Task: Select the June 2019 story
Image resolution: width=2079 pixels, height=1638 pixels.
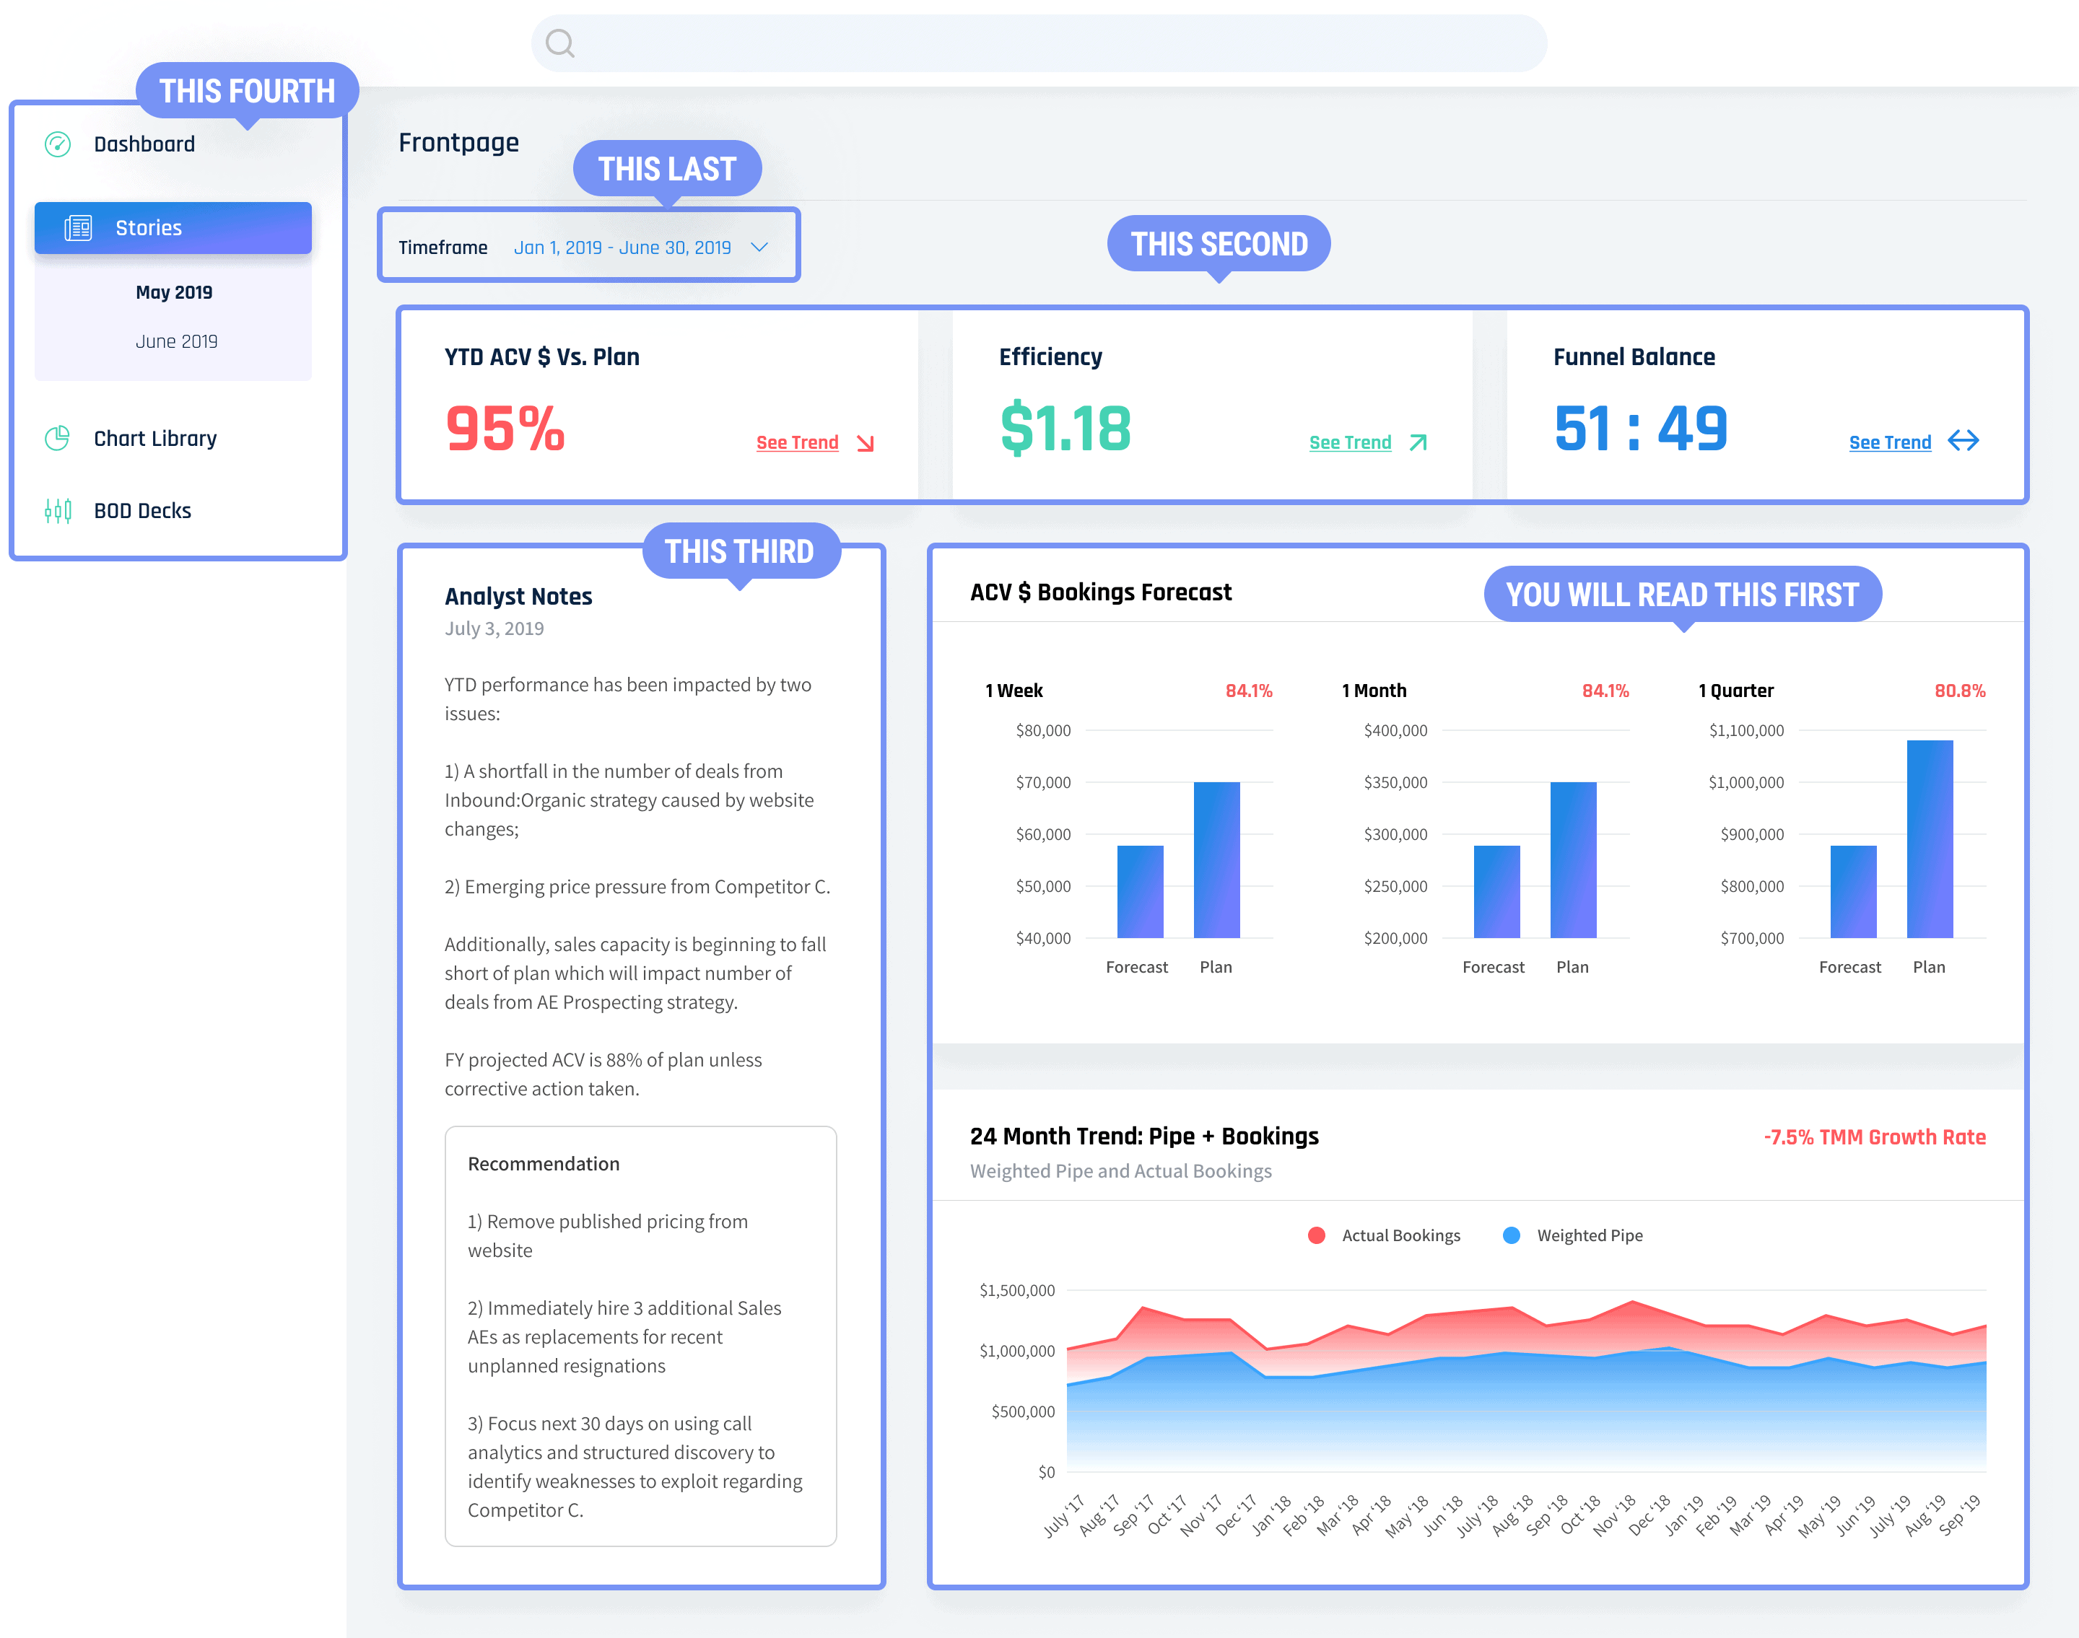Action: pos(178,341)
